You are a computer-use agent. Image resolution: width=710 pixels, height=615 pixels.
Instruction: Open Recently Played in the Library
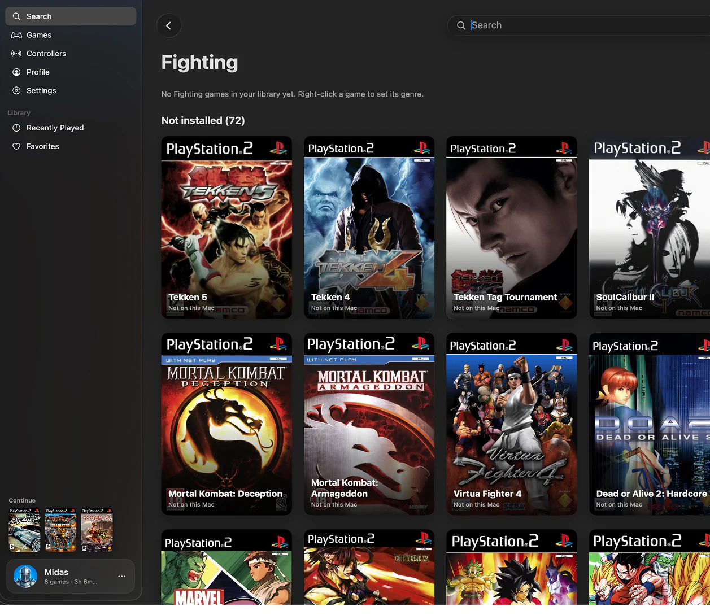(x=71, y=128)
